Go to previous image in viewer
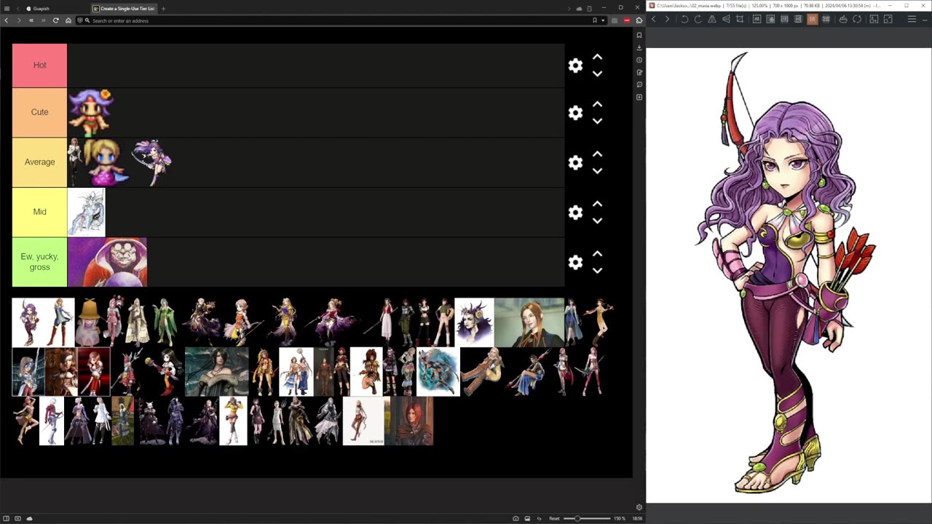The image size is (932, 524). click(x=653, y=19)
